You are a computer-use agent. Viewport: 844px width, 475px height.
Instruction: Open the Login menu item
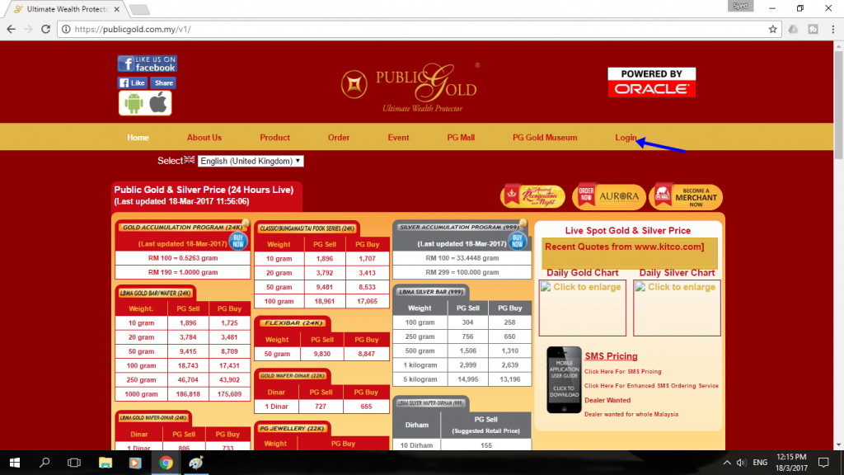pyautogui.click(x=626, y=138)
